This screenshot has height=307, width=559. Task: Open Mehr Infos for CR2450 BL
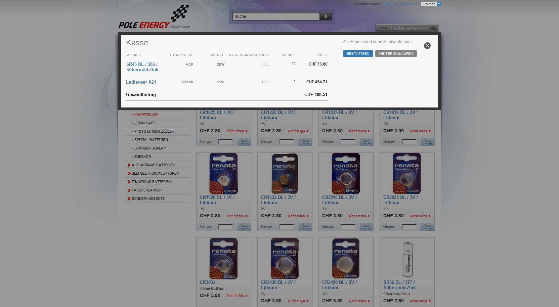[359, 301]
